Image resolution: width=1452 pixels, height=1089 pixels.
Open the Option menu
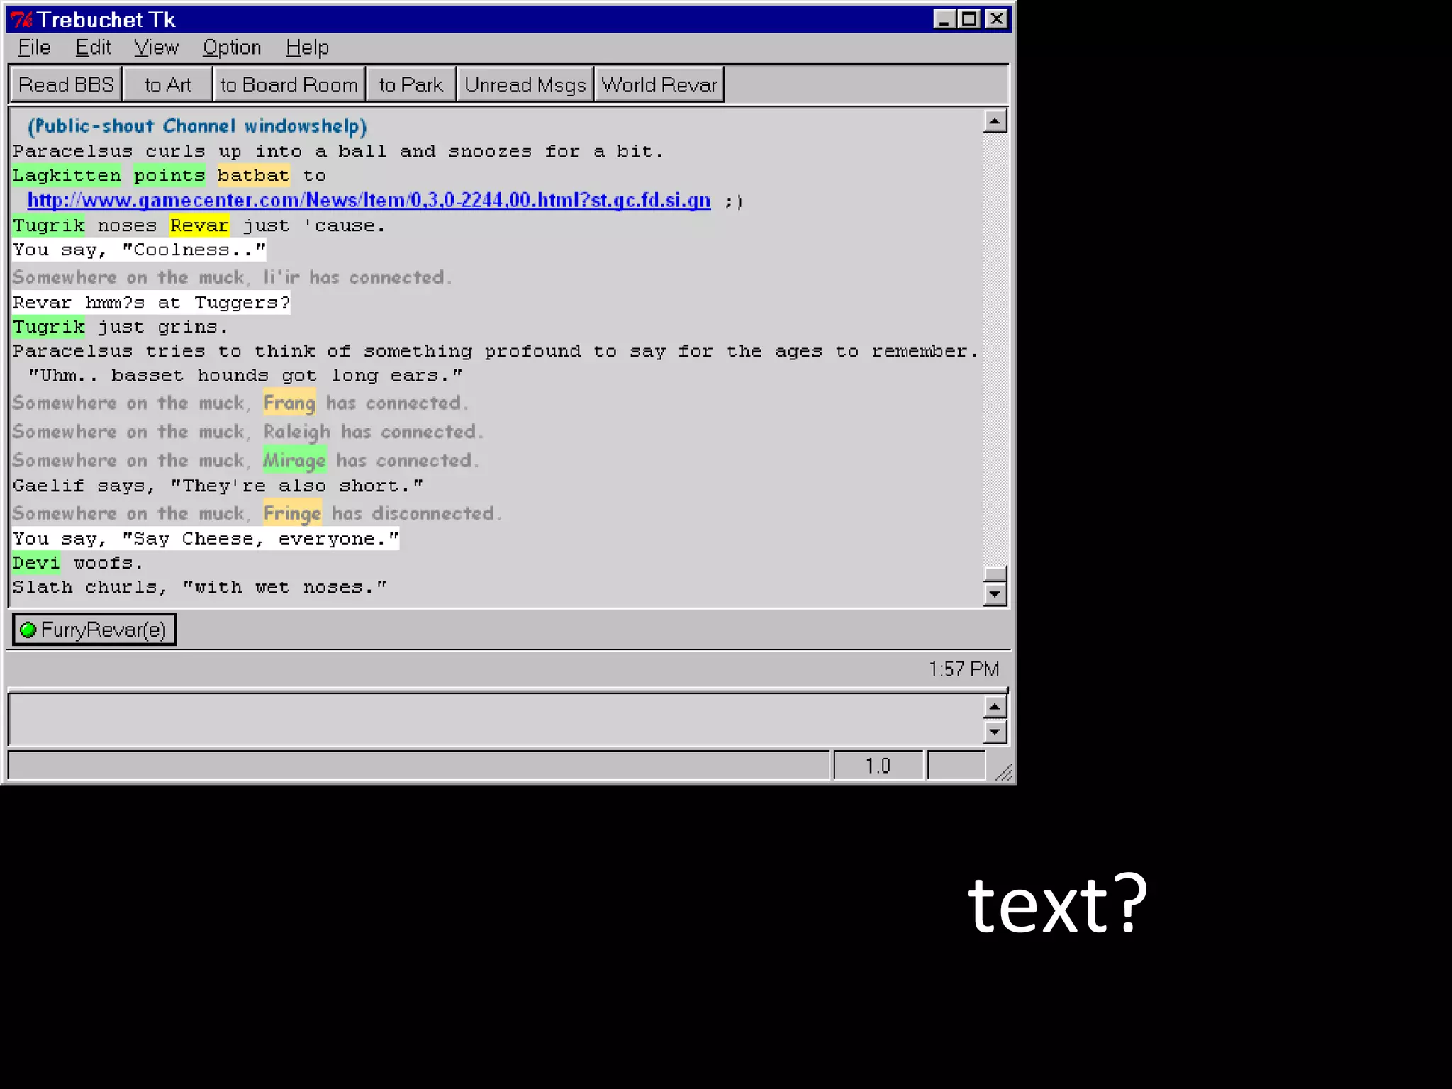click(x=232, y=48)
